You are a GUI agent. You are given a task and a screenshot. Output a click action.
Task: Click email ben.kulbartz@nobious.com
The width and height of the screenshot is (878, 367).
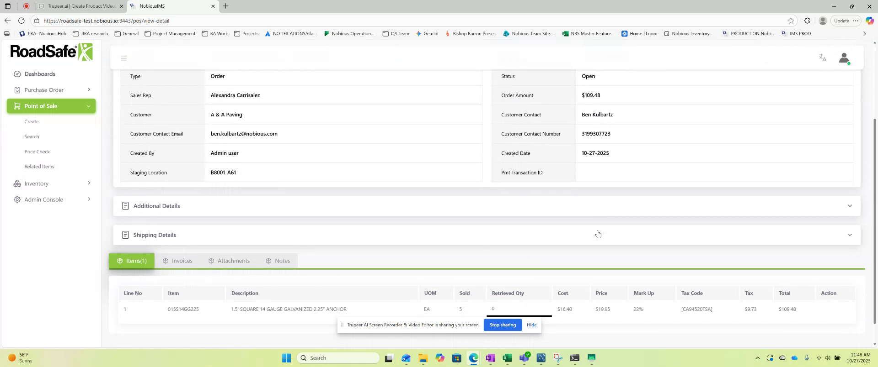(244, 134)
